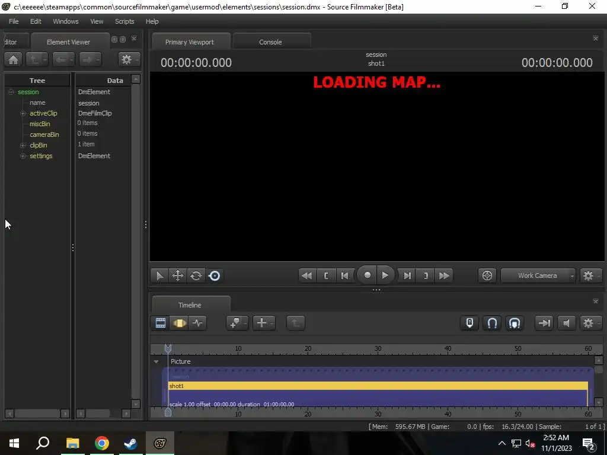Viewport: 607px width, 455px height.
Task: Select the viewport screen manipulation tool
Action: click(215, 276)
